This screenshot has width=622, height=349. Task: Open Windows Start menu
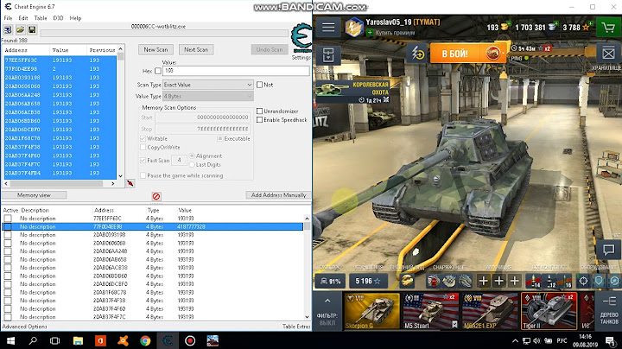click(10, 340)
